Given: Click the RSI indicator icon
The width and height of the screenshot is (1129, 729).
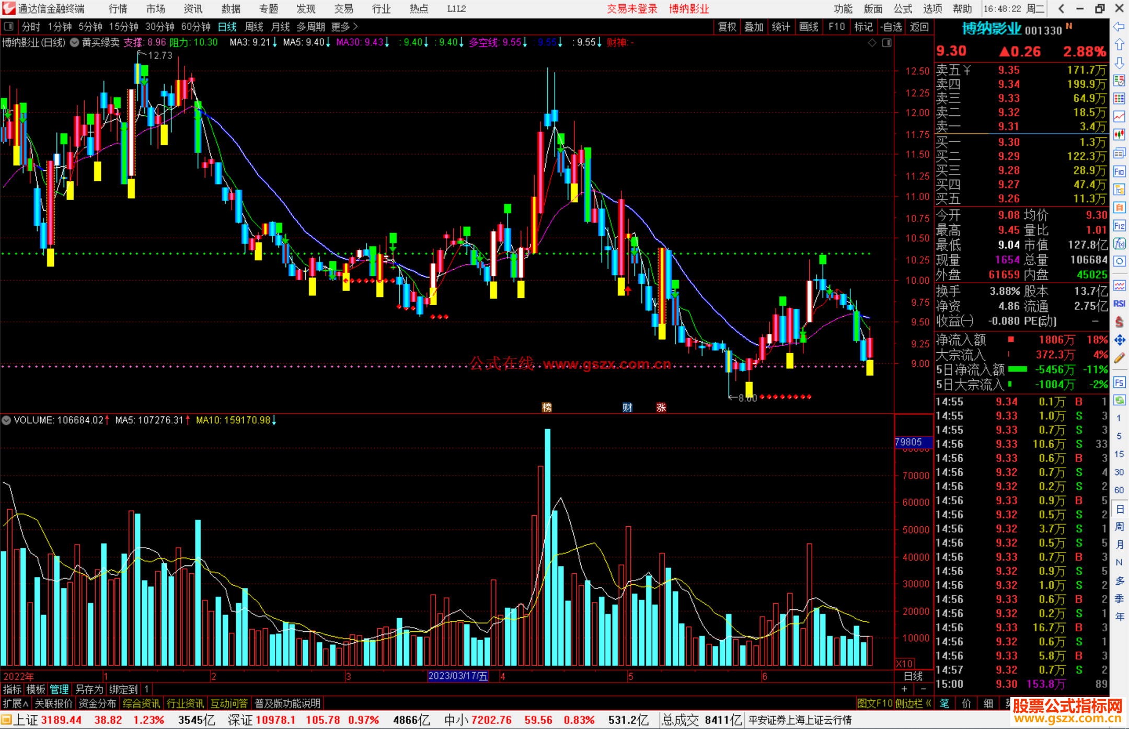Looking at the screenshot, I should click(1119, 304).
